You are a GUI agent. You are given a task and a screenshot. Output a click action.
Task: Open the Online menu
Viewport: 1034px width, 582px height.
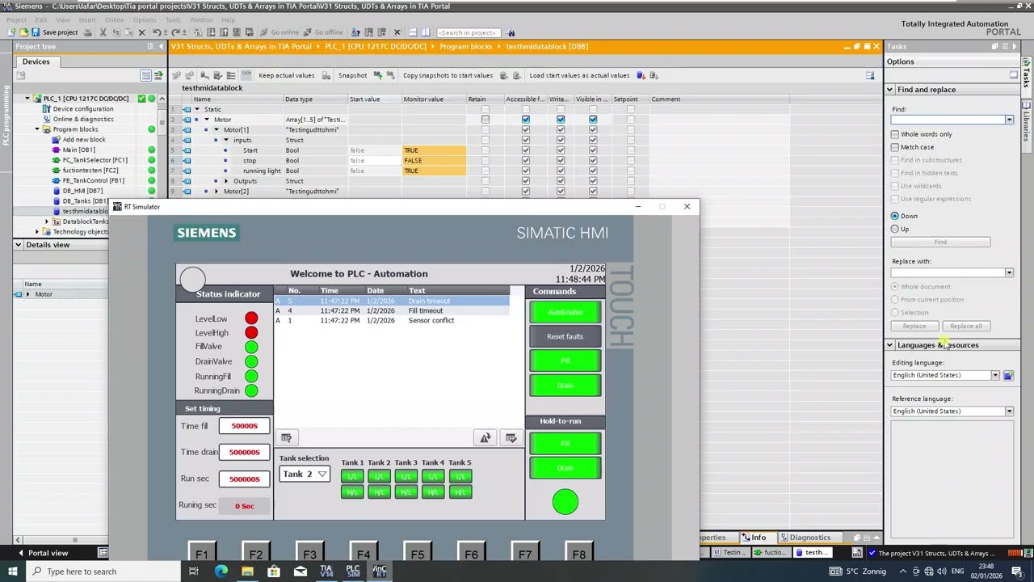114,19
